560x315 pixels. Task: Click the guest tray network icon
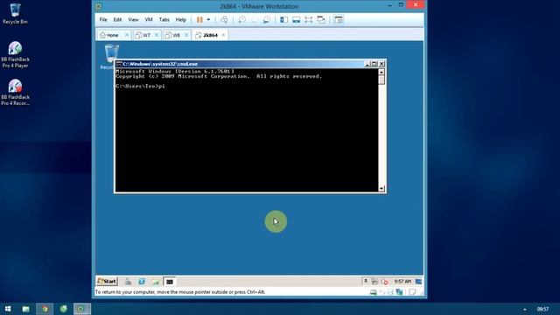click(x=374, y=282)
